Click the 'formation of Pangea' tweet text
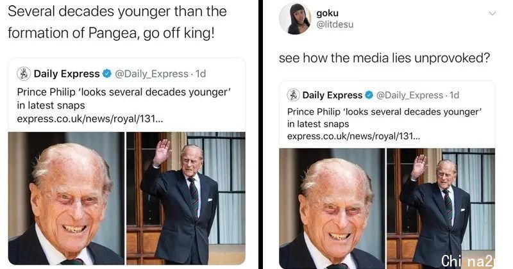This screenshot has width=513, height=269. [111, 33]
